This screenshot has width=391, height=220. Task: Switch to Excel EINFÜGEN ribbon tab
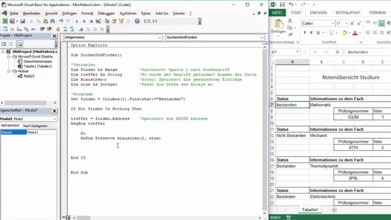click(x=318, y=12)
